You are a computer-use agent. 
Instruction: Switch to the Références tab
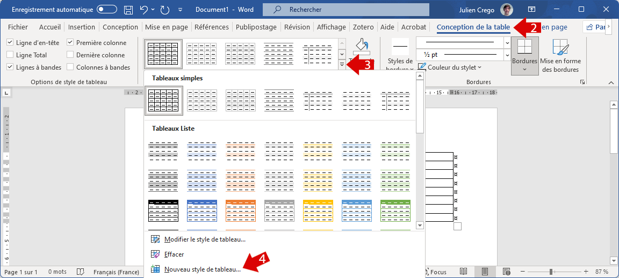pos(212,27)
